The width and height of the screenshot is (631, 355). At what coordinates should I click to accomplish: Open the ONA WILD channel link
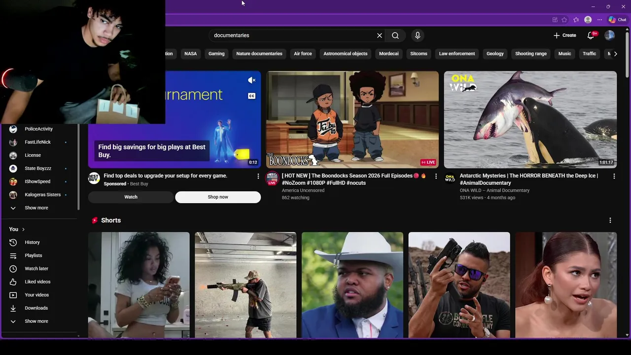click(x=494, y=190)
